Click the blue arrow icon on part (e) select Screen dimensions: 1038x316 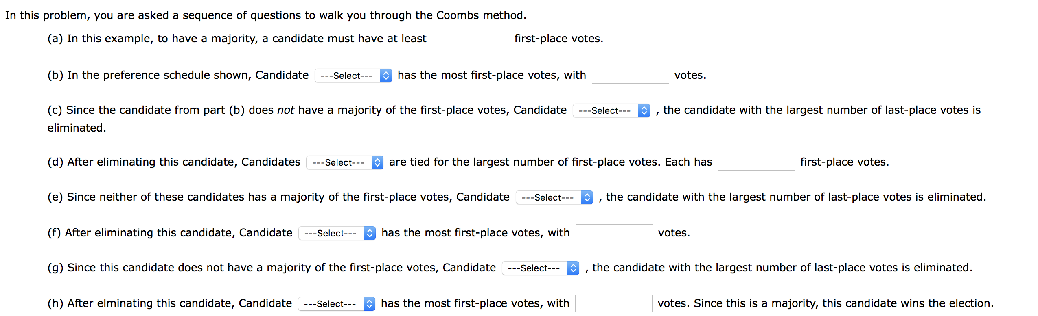(x=587, y=197)
